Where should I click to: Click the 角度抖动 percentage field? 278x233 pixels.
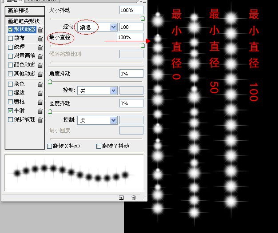(x=131, y=74)
